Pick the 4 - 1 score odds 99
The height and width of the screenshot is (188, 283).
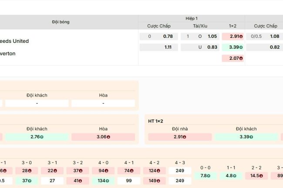(x=128, y=181)
